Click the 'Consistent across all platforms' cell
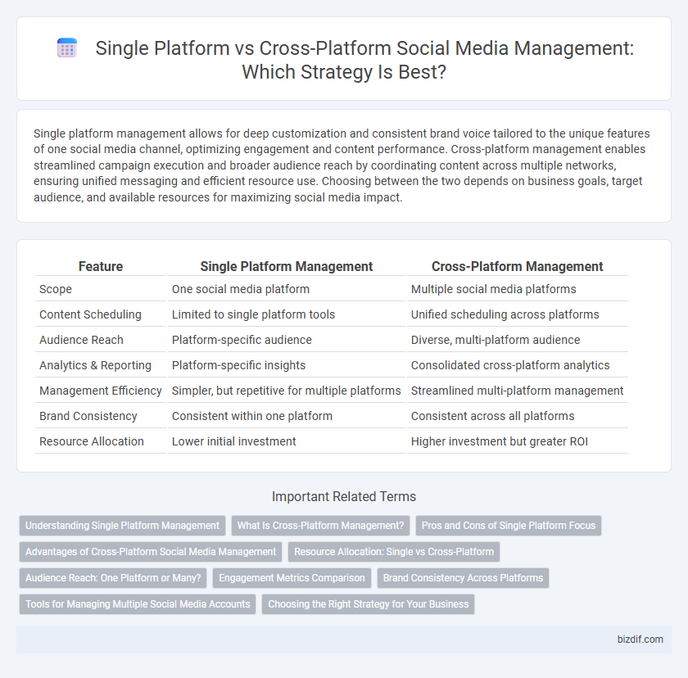688x678 pixels. click(x=492, y=416)
